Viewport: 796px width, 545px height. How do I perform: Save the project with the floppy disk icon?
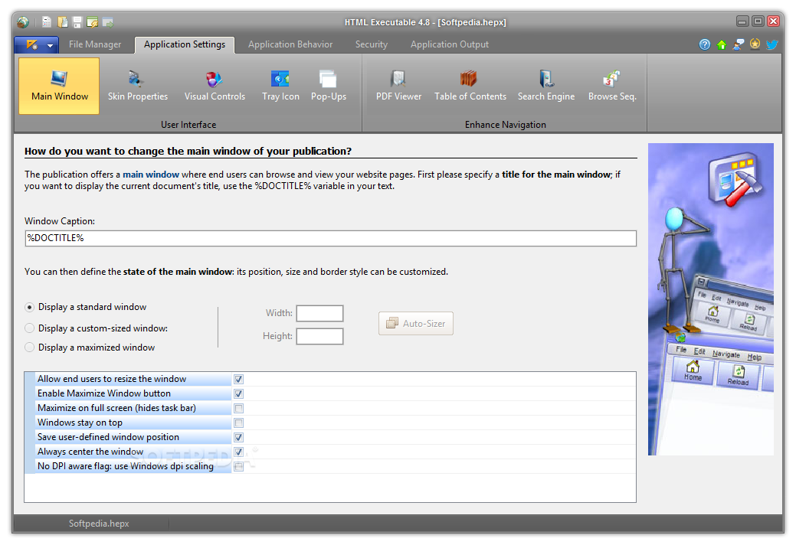click(77, 22)
